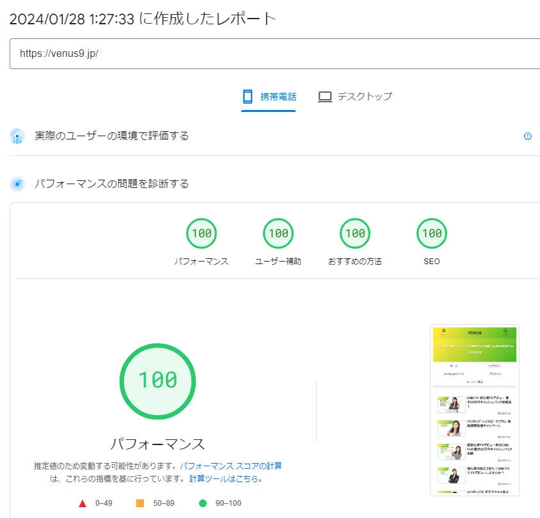Open パフォーマンス スコアの計算 link
Image resolution: width=540 pixels, height=518 pixels.
[x=230, y=466]
